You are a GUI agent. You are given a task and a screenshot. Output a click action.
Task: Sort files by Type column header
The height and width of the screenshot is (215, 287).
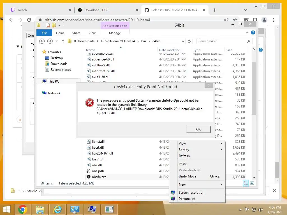tap(196, 50)
